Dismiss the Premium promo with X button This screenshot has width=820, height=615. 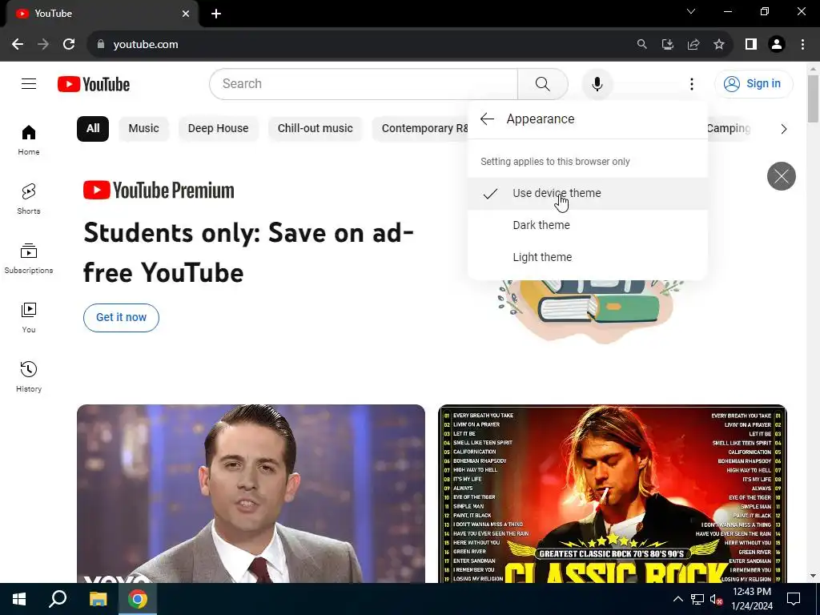point(782,176)
